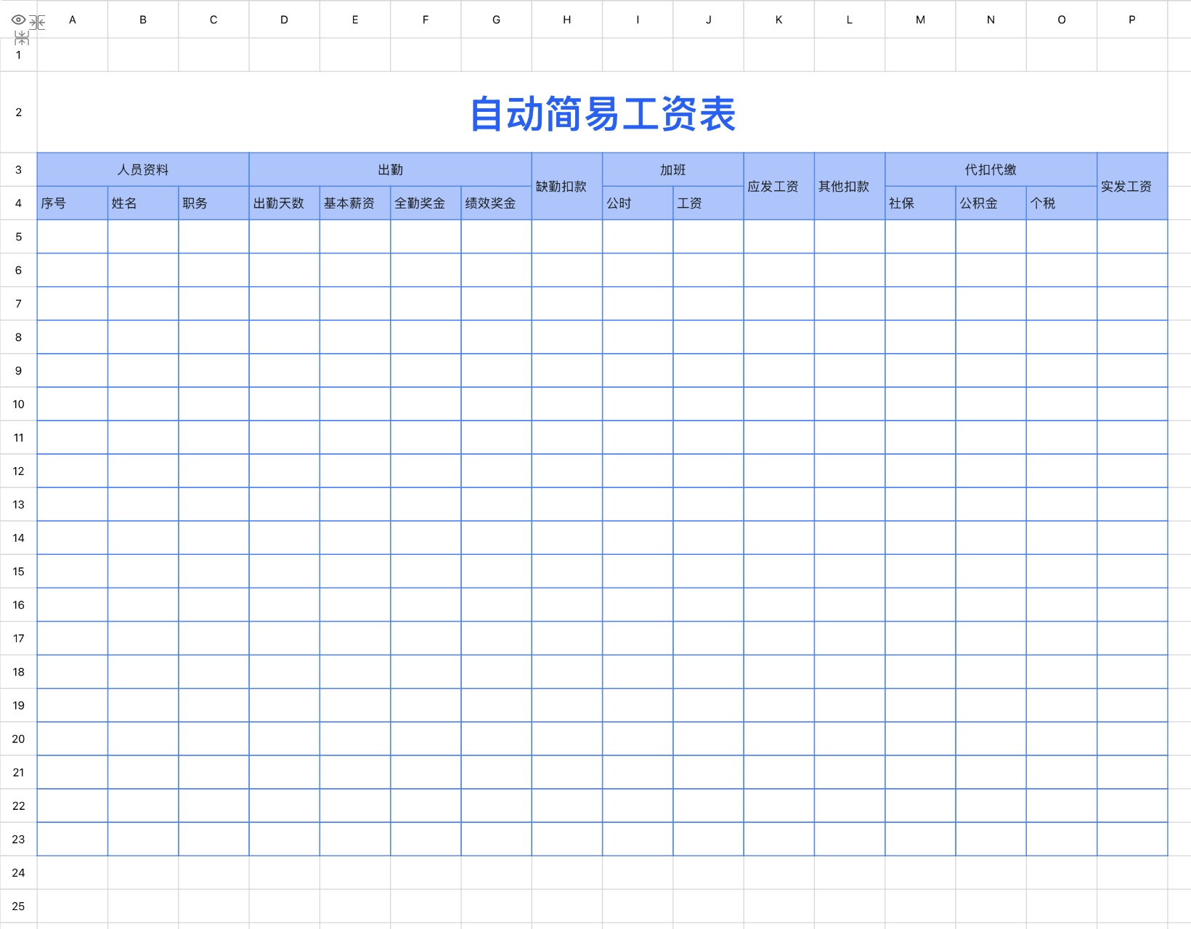Select column A header

click(73, 20)
